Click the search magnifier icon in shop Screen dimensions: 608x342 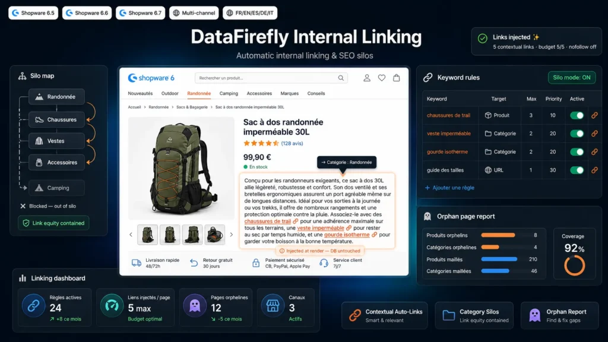(341, 78)
